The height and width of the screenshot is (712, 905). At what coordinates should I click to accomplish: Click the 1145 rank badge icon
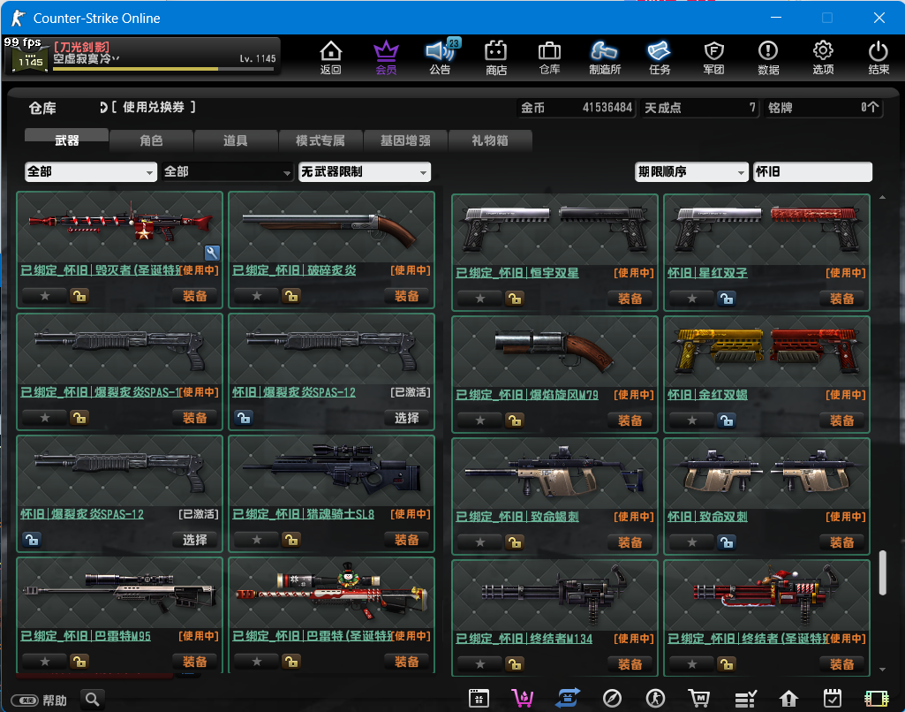click(x=30, y=59)
